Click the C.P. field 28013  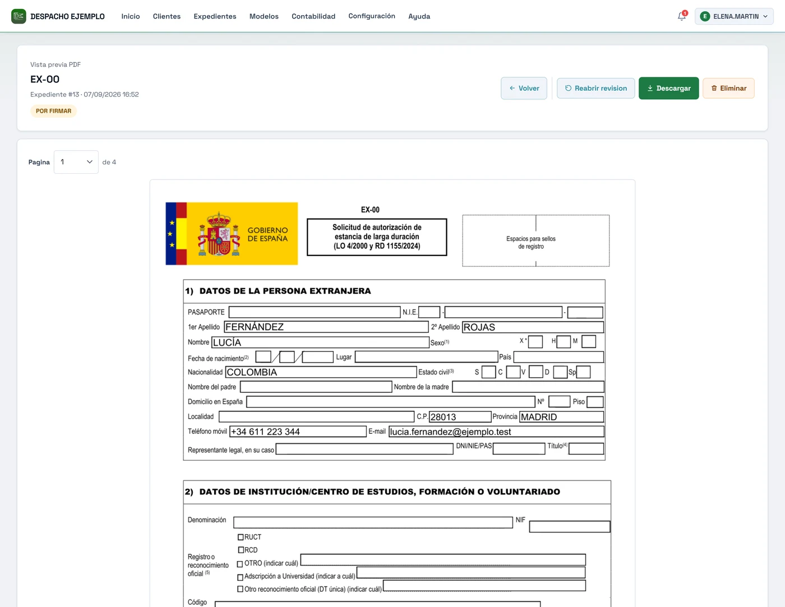click(460, 417)
